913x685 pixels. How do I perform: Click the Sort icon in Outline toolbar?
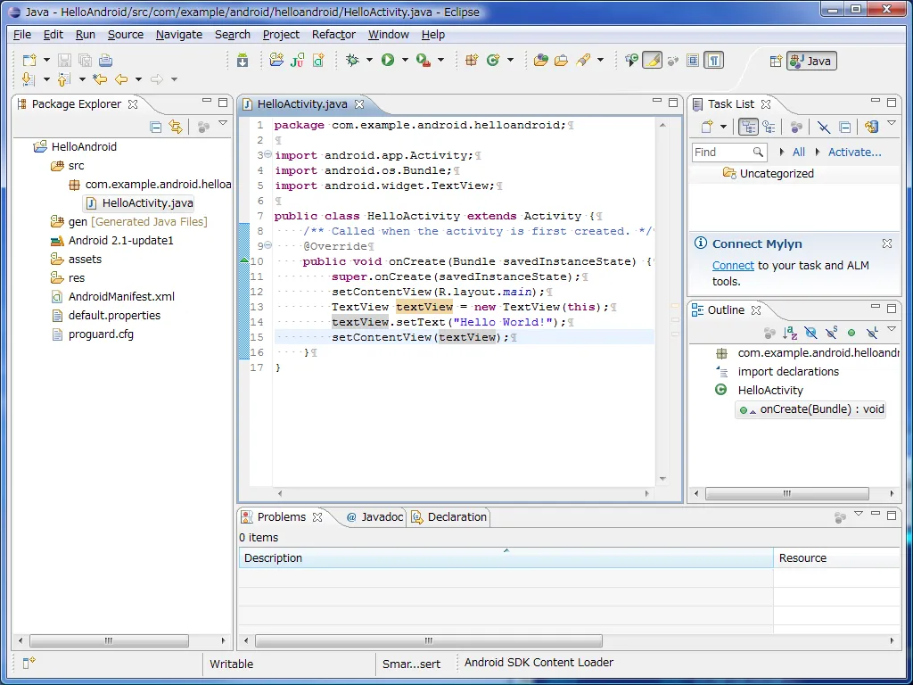tap(790, 333)
